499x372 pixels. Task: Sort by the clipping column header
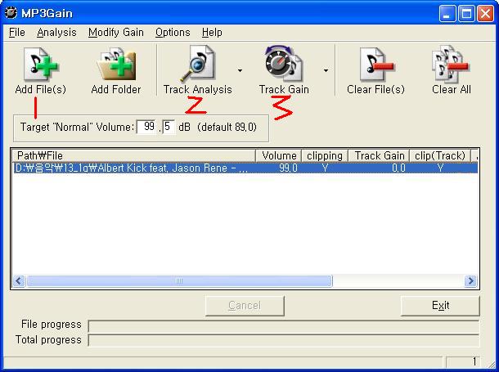click(x=325, y=155)
